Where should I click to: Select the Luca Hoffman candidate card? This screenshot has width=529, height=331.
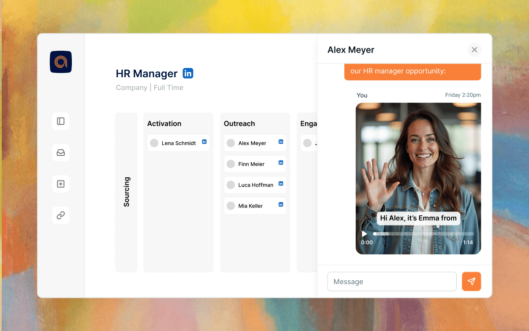(256, 185)
